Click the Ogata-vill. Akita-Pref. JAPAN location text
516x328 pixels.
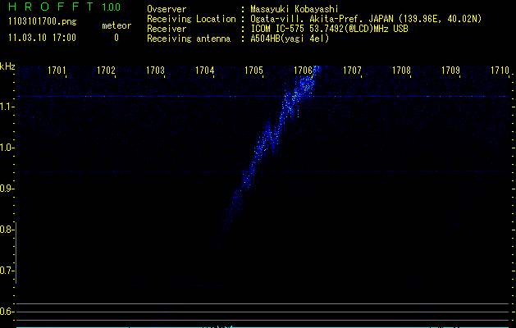point(366,19)
